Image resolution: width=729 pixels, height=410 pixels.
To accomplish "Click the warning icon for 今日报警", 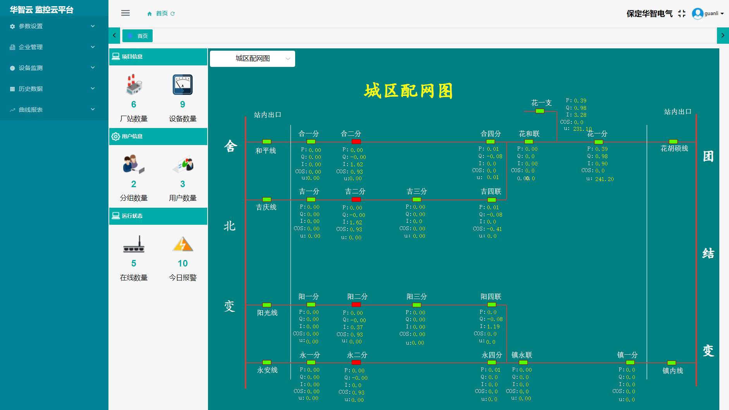I will point(183,244).
